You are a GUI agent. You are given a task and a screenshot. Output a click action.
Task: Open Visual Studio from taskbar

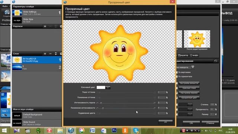[17, 131]
